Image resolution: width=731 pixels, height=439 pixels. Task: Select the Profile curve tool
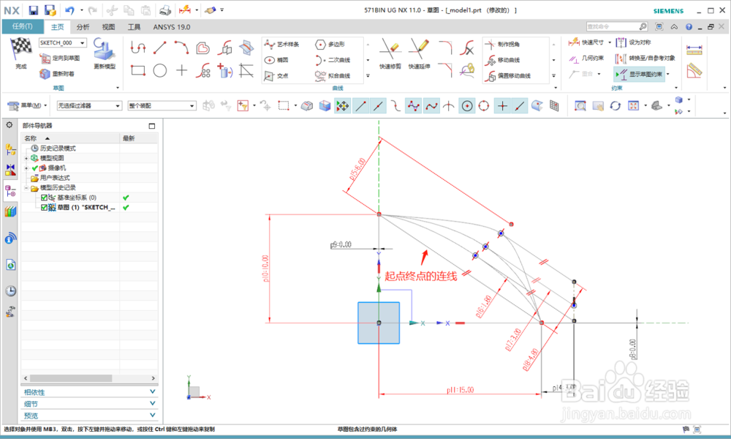tap(137, 48)
